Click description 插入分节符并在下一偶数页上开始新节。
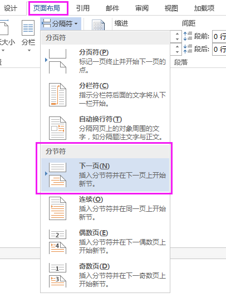This screenshot has height=302, width=226. 122,246
